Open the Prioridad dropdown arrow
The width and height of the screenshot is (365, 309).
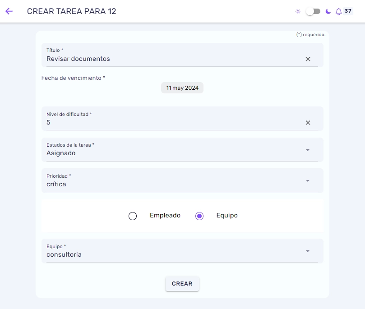tap(308, 181)
